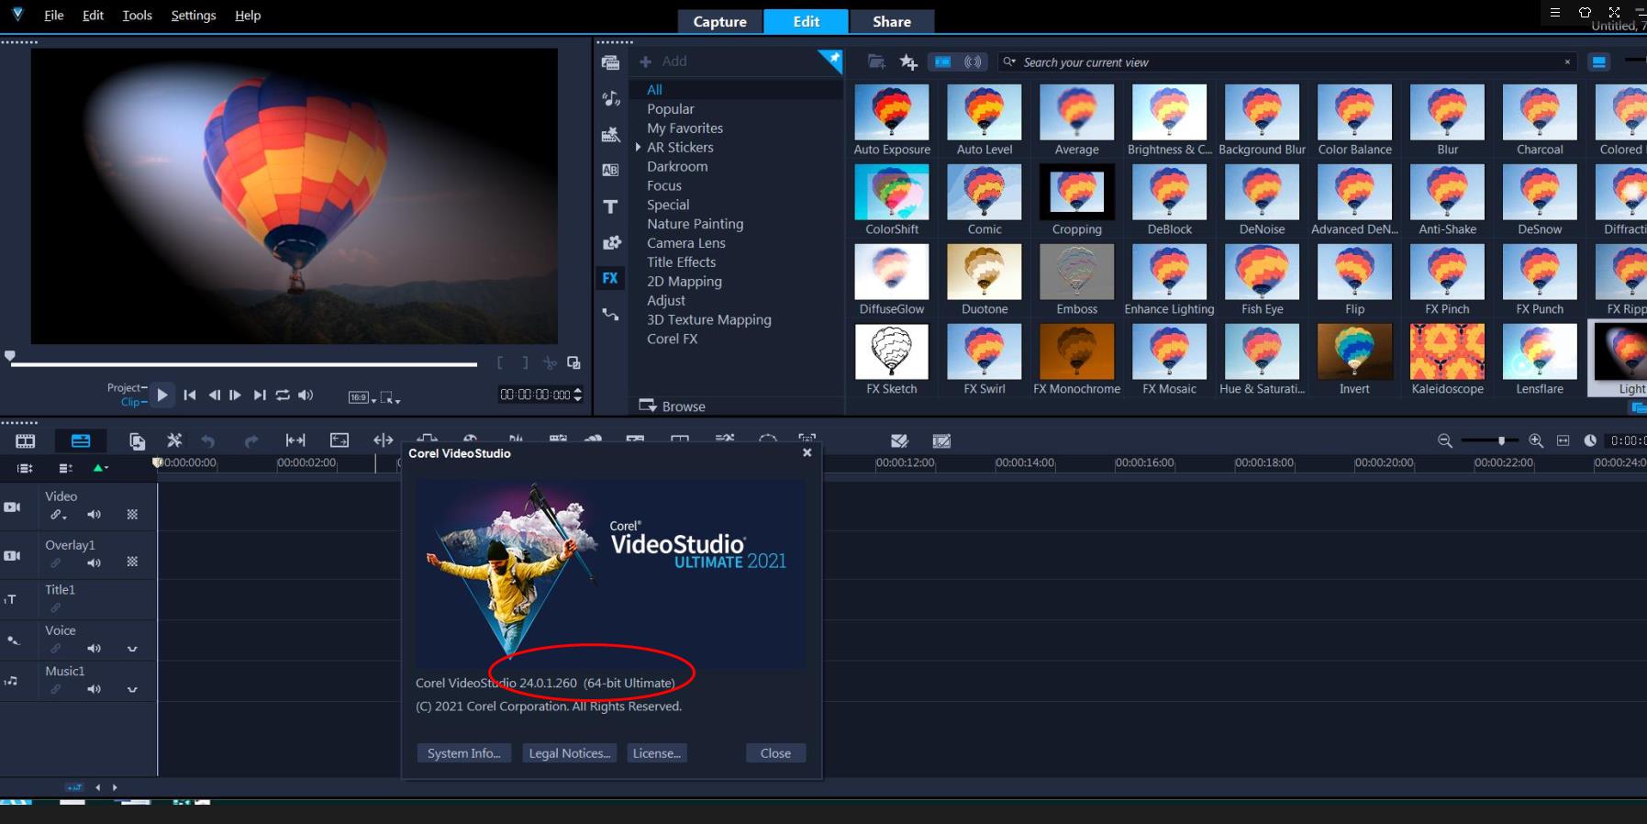The image size is (1647, 824).
Task: Click the Add category button
Action: (x=662, y=61)
